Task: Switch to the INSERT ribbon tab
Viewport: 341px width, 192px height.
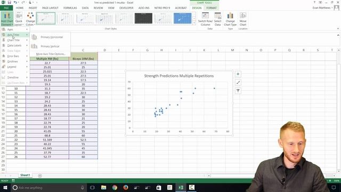Action: click(33, 8)
